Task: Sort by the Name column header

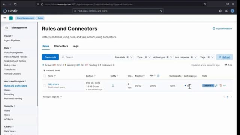Action: (x=52, y=76)
